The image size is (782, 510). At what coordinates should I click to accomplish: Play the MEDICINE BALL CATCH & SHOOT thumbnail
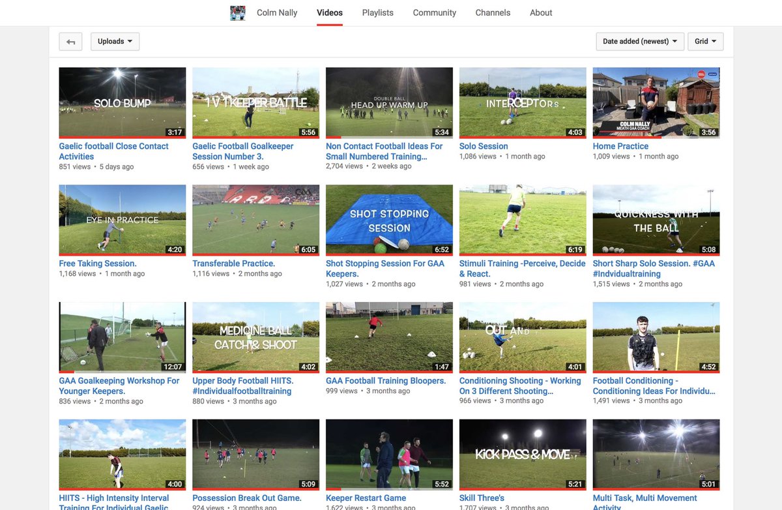[x=256, y=338]
